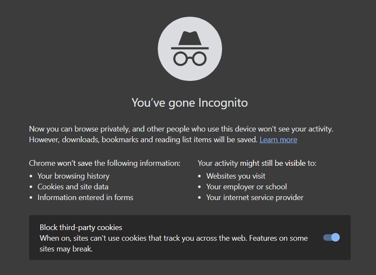Image resolution: width=376 pixels, height=275 pixels.
Task: Click the Your browsing history list item
Action: coord(73,176)
